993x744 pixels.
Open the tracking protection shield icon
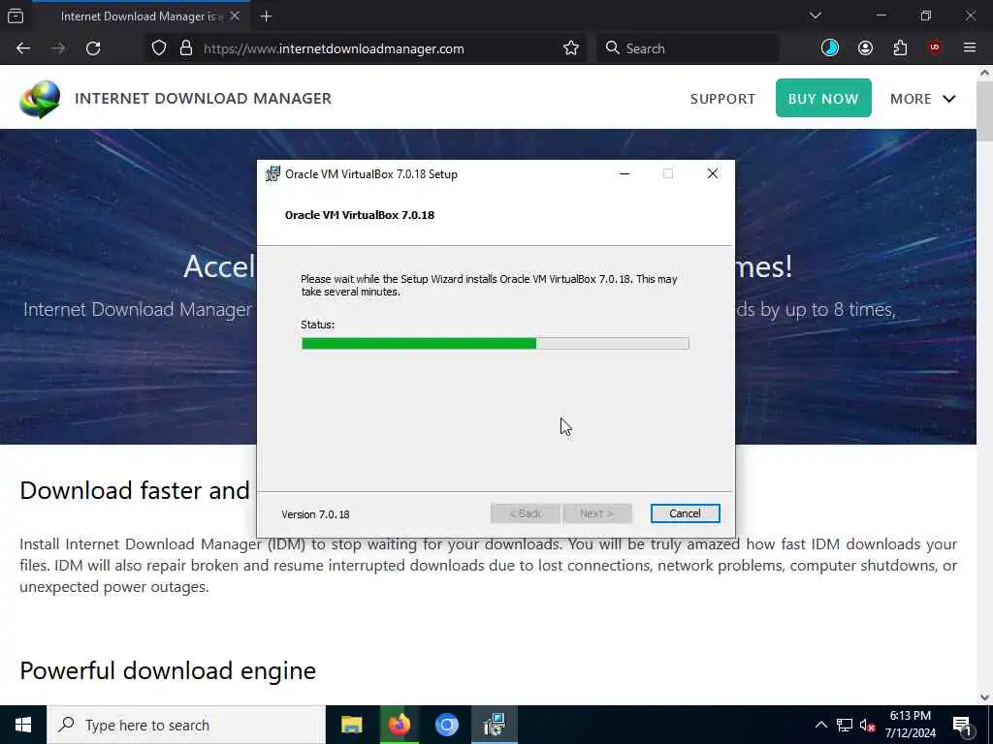point(159,48)
